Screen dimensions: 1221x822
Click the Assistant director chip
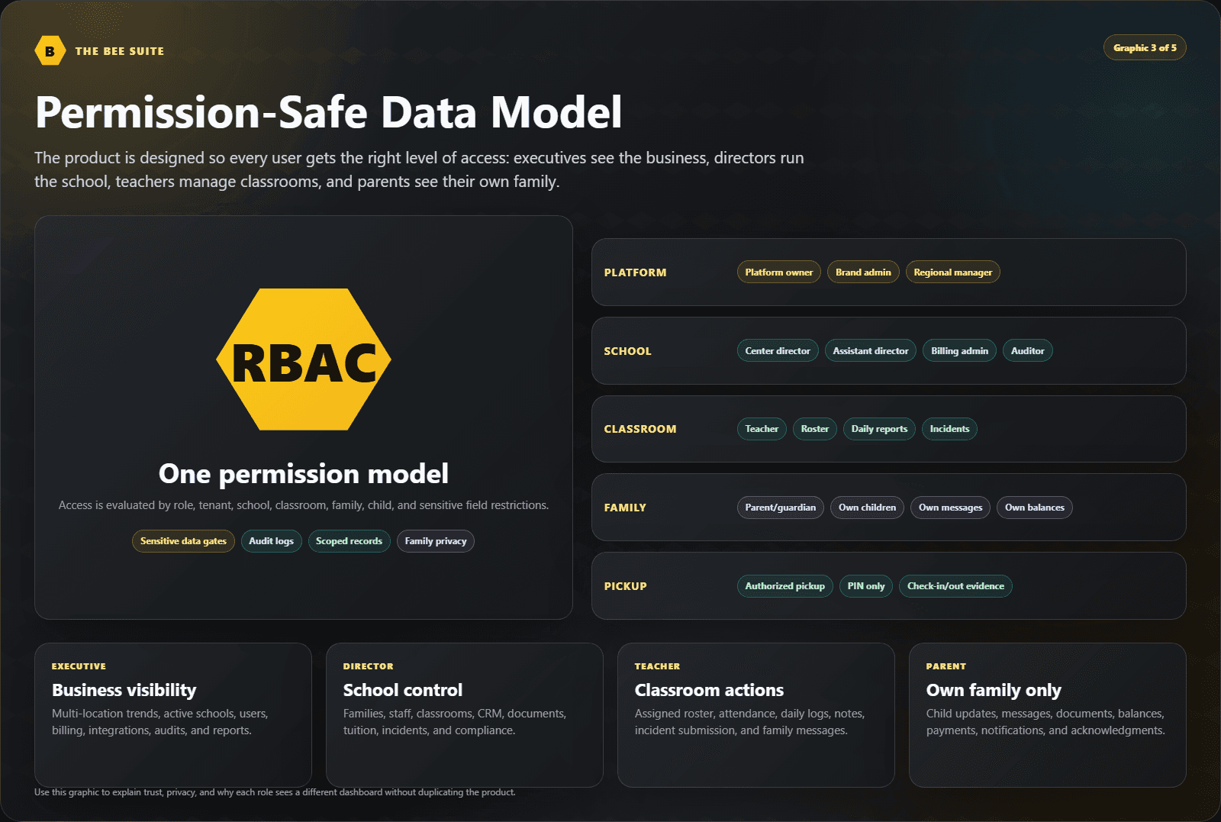(871, 351)
